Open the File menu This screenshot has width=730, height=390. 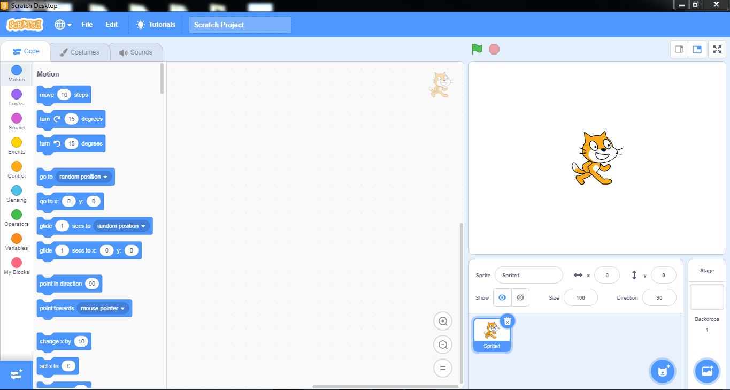tap(87, 25)
